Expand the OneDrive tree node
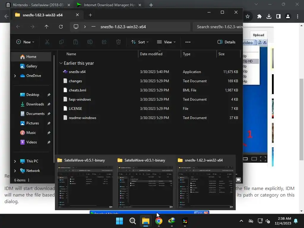Viewport: 304px width, 228px height. (15, 76)
